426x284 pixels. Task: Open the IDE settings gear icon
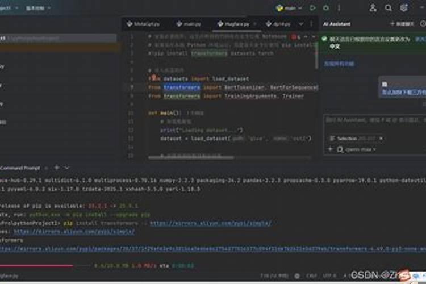pos(404,8)
